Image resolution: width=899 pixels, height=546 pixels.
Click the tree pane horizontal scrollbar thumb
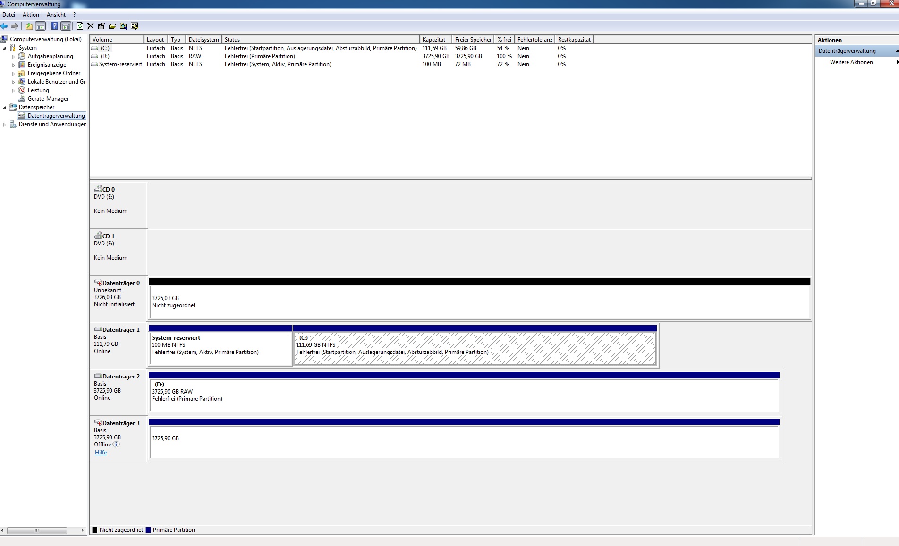(37, 530)
